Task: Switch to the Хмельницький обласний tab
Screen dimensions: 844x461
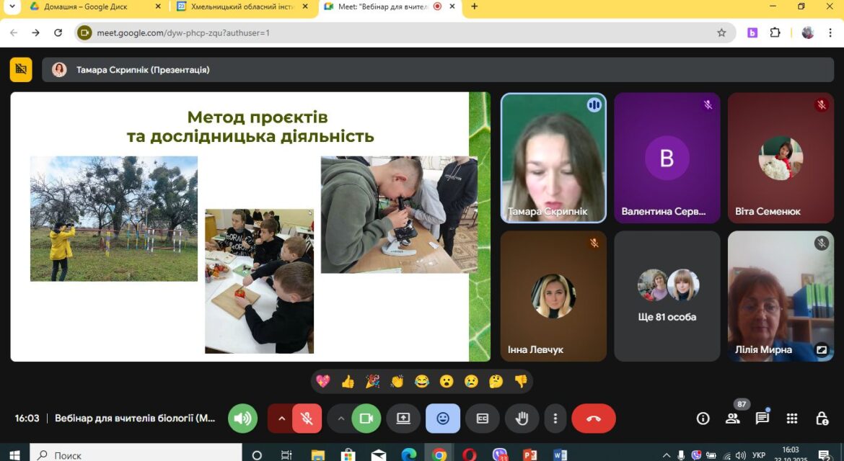Action: pyautogui.click(x=242, y=6)
